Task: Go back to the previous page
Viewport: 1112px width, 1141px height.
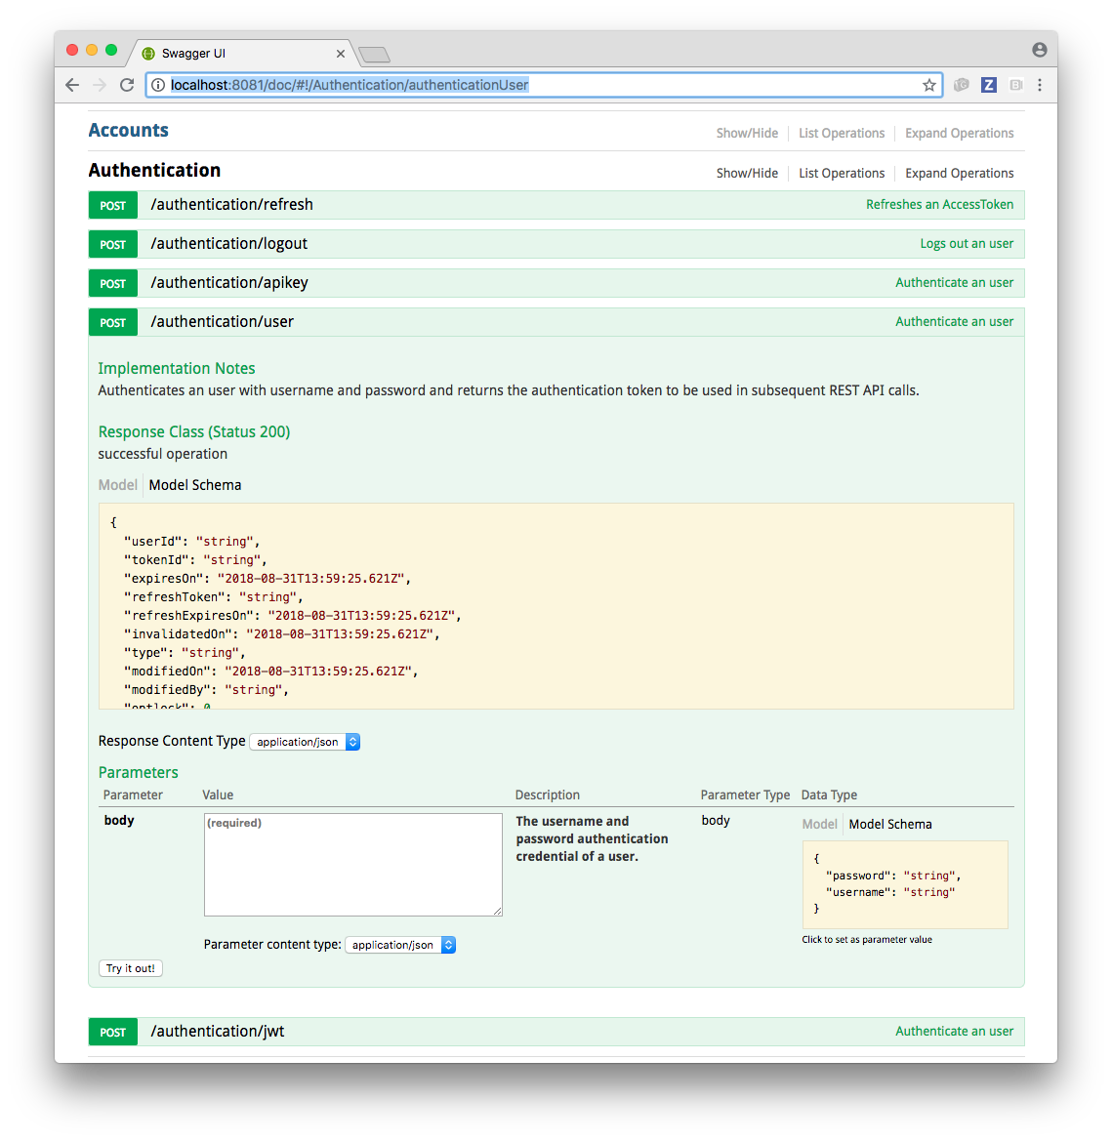Action: click(x=72, y=85)
